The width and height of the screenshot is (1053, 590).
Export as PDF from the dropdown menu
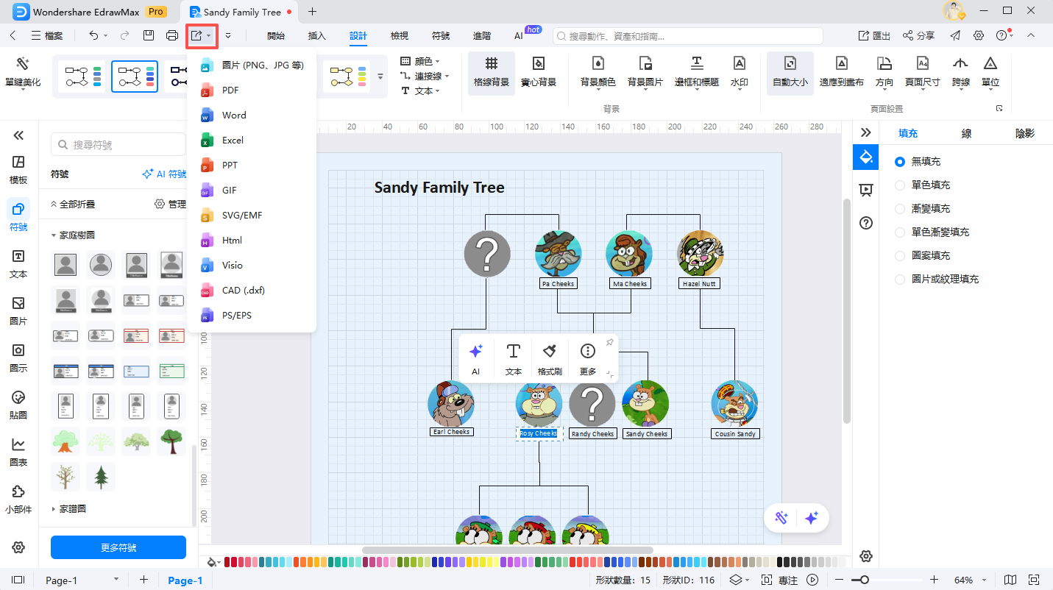(x=230, y=90)
